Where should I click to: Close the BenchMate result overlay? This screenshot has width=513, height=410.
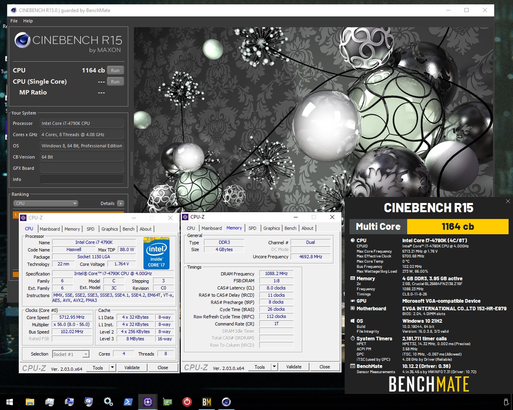pos(507,201)
